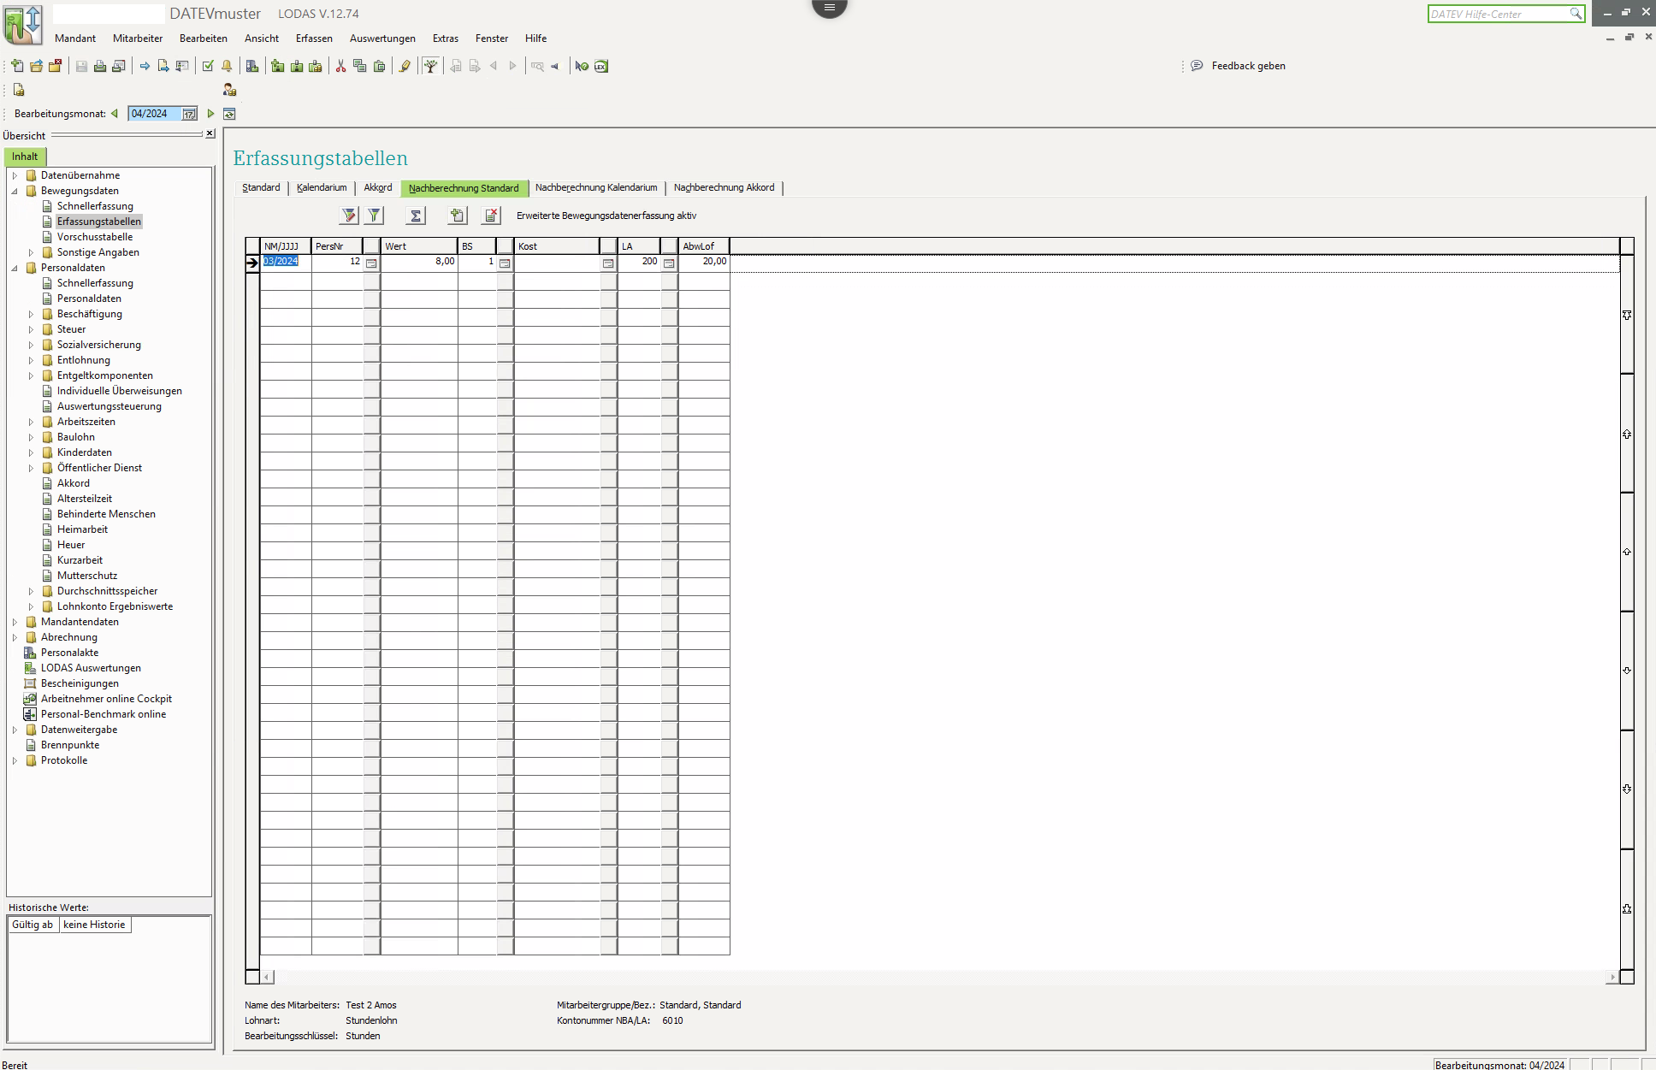Open the Auswertungen menu

point(382,38)
